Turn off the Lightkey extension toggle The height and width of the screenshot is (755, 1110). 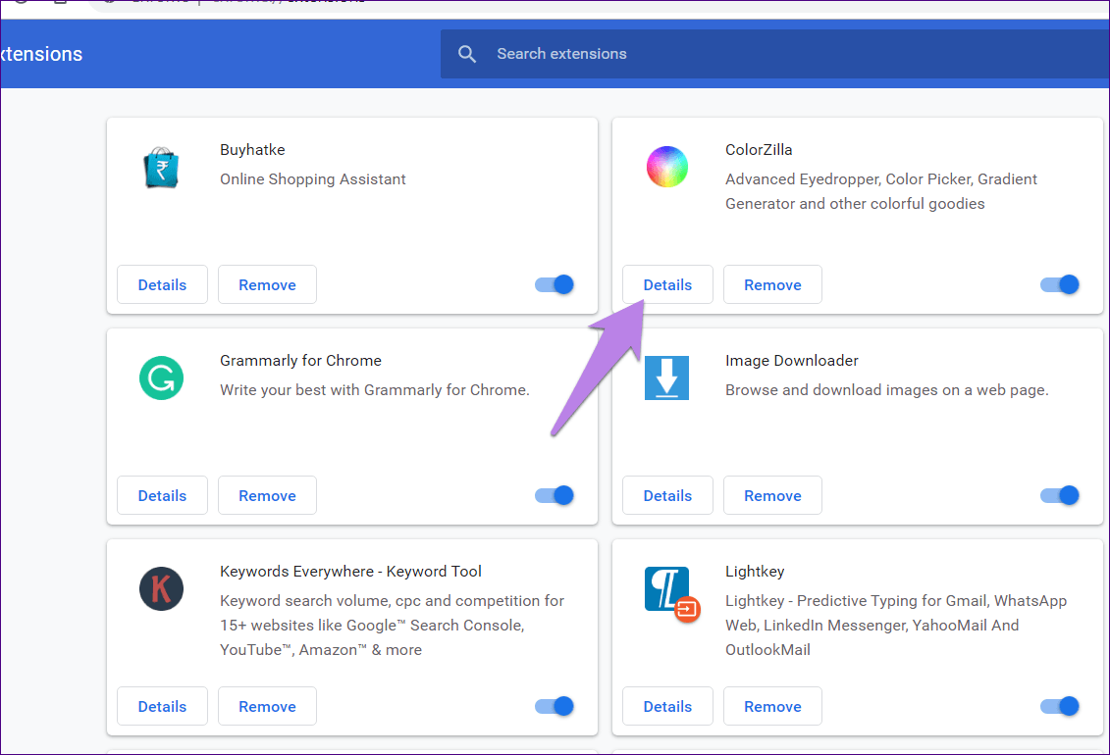click(x=1060, y=706)
